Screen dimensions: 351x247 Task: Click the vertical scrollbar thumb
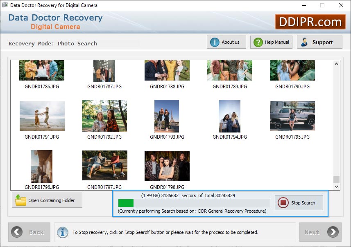click(336, 180)
